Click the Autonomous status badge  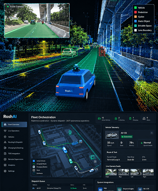pyautogui.click(x=127, y=137)
